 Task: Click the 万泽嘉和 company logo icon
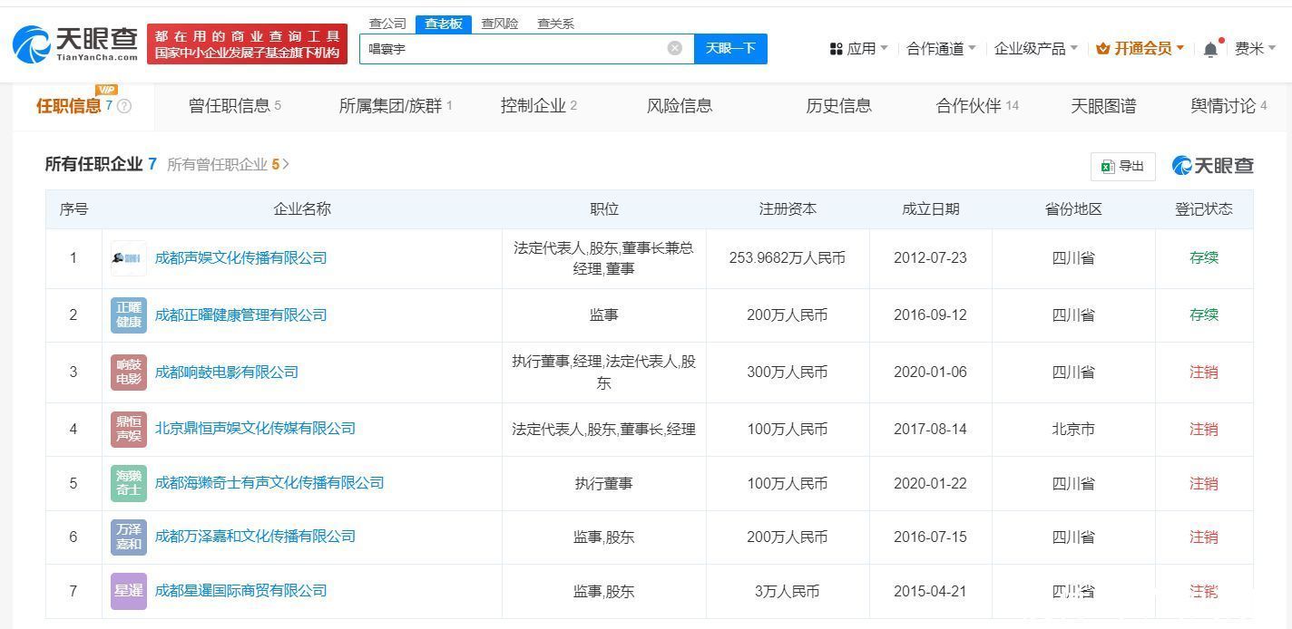pyautogui.click(x=128, y=537)
